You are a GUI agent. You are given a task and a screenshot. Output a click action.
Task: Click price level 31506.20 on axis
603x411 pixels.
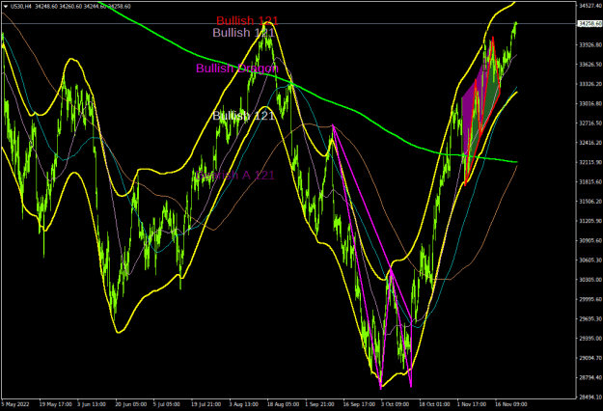click(589, 201)
